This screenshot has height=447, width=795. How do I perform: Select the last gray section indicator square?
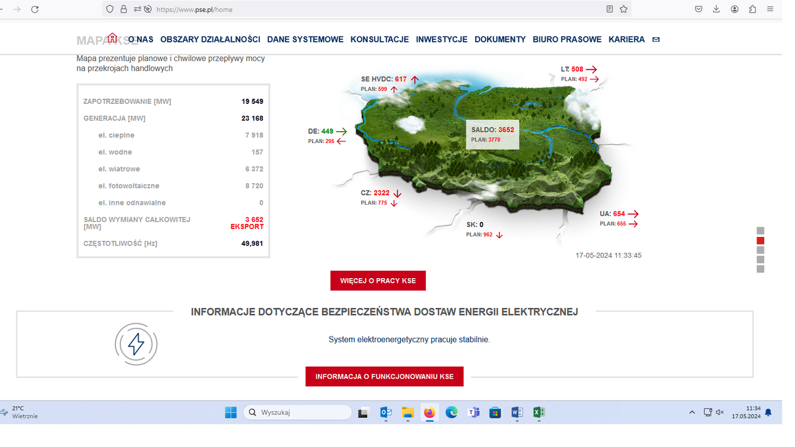pos(761,269)
